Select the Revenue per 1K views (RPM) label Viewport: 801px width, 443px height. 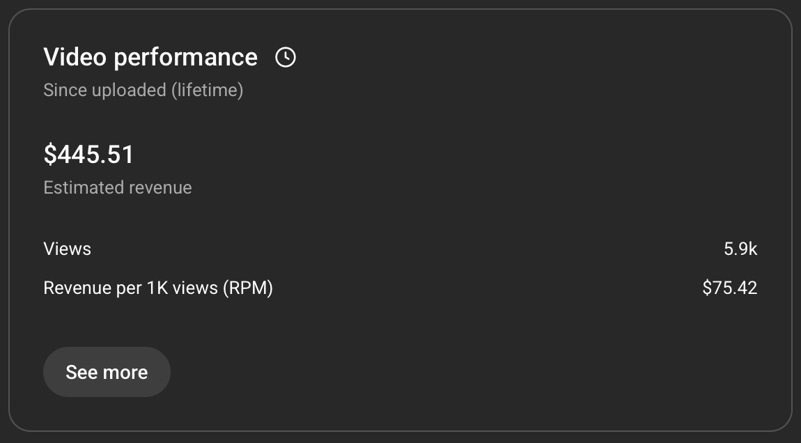158,288
